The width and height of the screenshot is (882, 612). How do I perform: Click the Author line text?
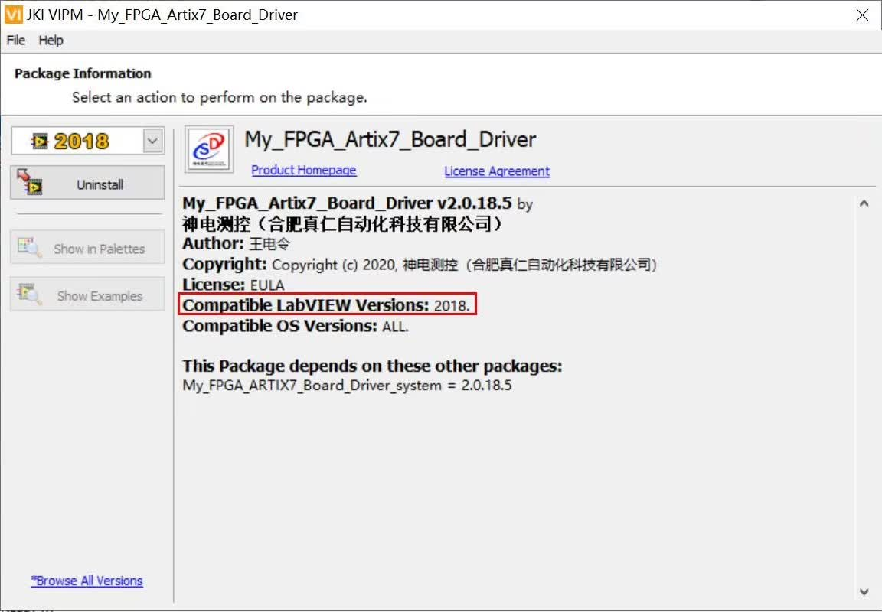pos(237,243)
